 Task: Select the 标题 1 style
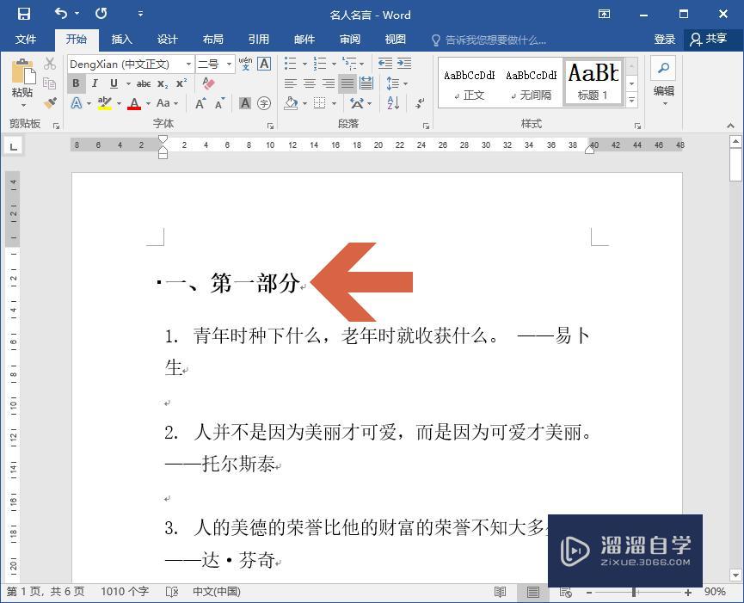point(593,83)
